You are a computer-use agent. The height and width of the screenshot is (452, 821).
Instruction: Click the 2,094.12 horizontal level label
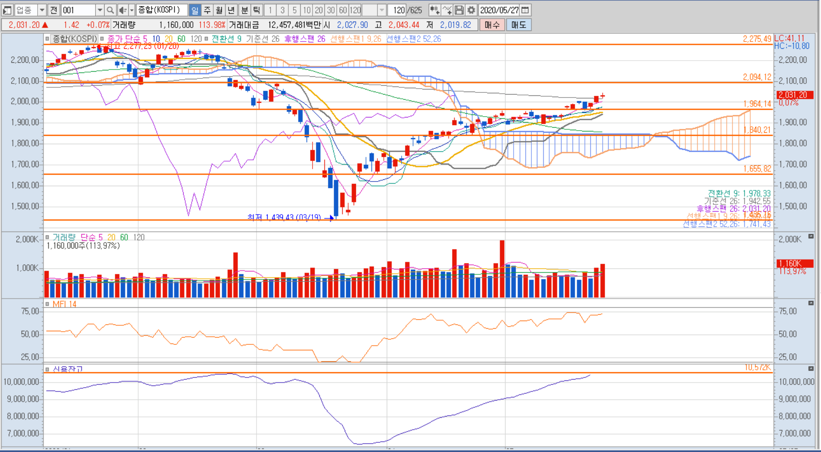pos(757,77)
